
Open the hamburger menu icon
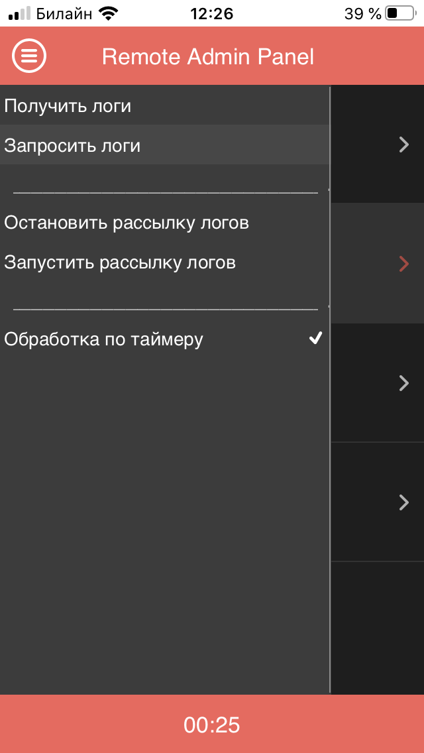coord(29,56)
